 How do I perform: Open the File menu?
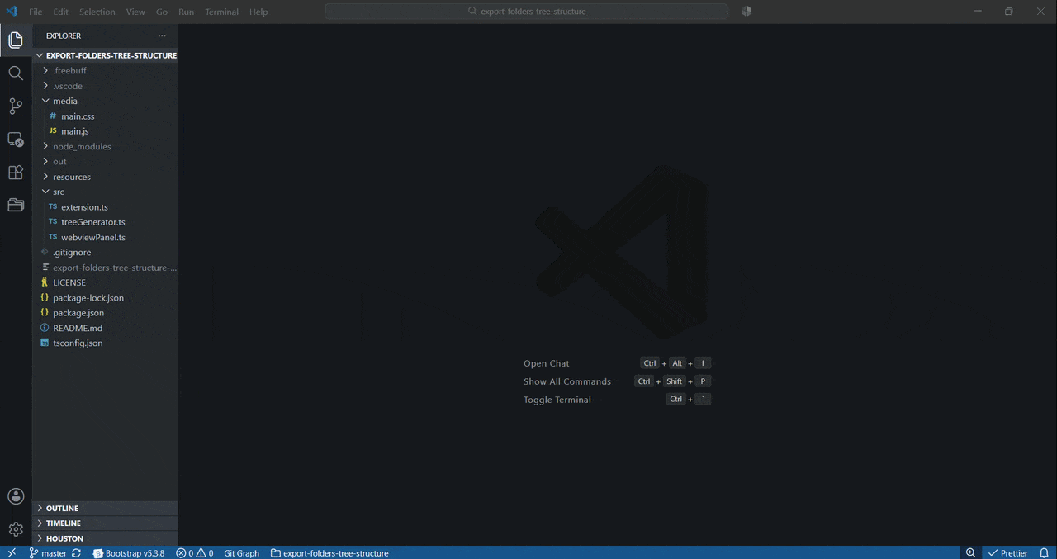36,12
